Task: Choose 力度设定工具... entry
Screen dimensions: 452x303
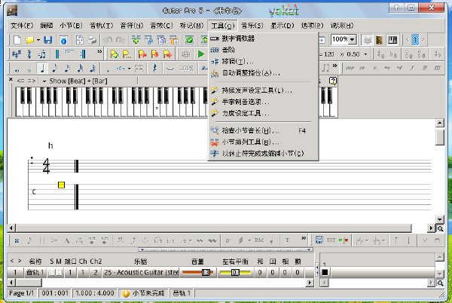Action: pos(263,113)
